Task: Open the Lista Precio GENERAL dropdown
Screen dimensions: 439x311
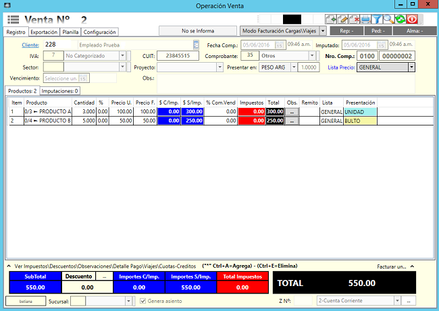Action: coord(411,67)
